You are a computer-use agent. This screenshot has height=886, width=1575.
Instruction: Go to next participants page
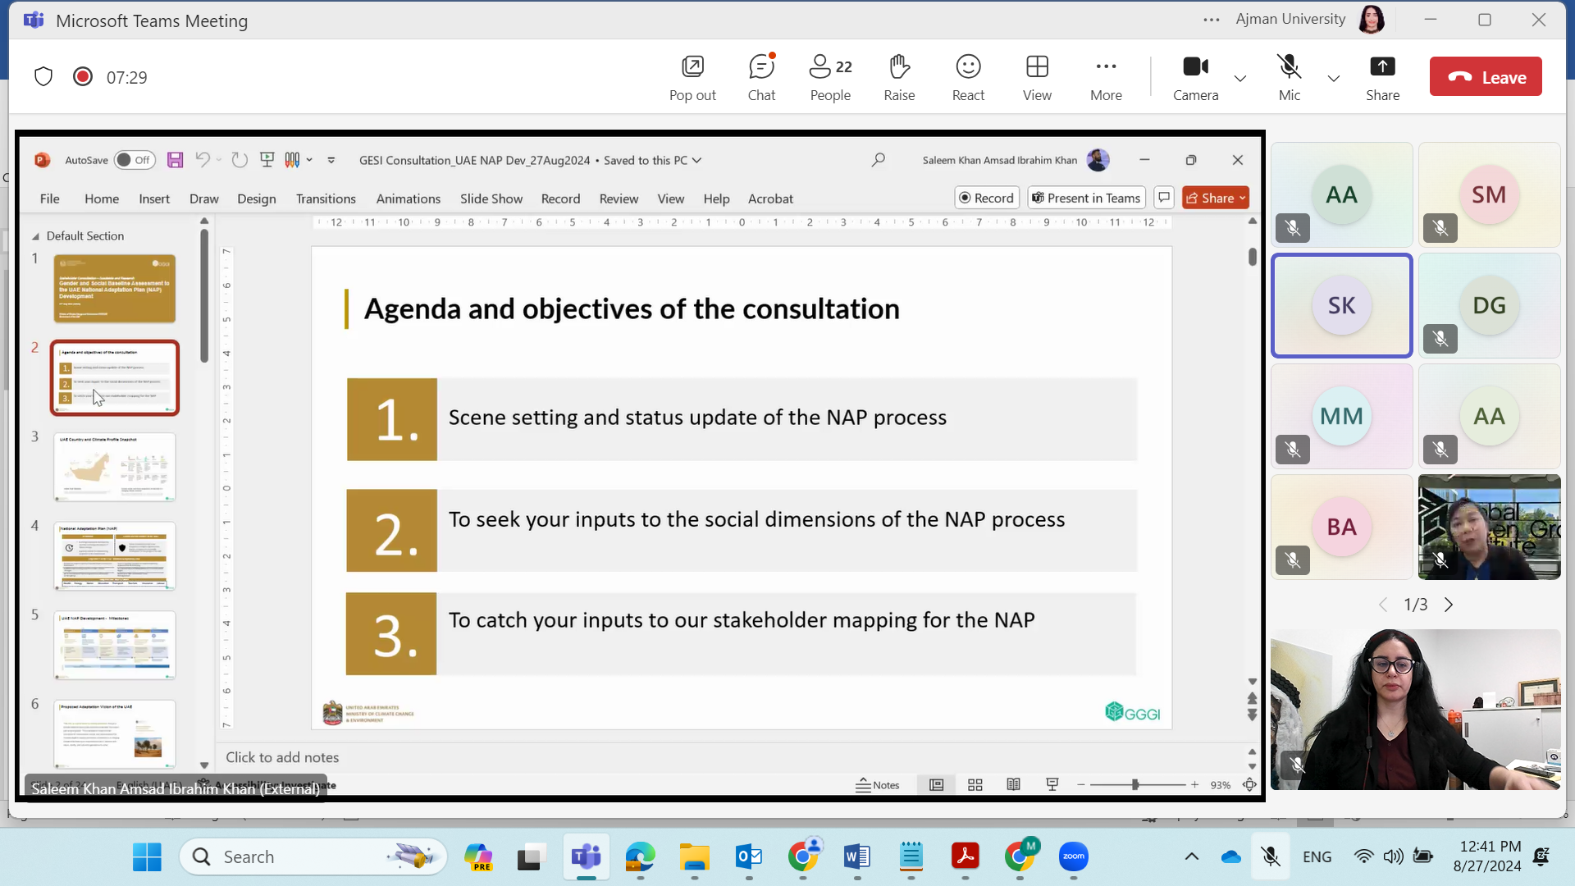click(1449, 605)
